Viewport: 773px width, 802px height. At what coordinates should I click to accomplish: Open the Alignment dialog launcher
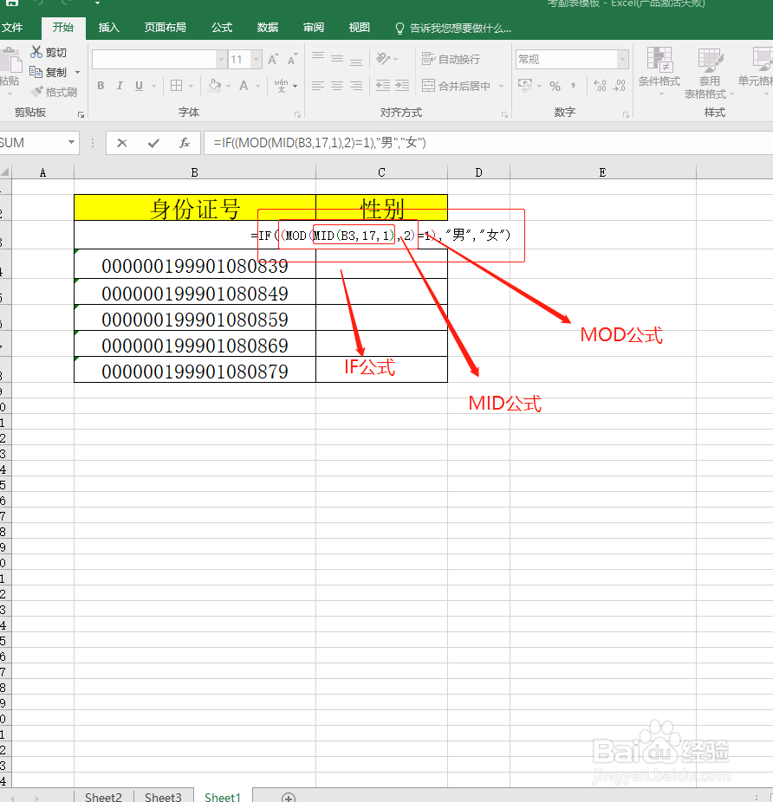click(504, 114)
